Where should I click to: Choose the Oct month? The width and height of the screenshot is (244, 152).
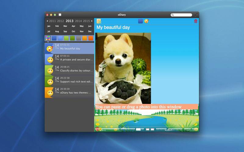pos(73,32)
